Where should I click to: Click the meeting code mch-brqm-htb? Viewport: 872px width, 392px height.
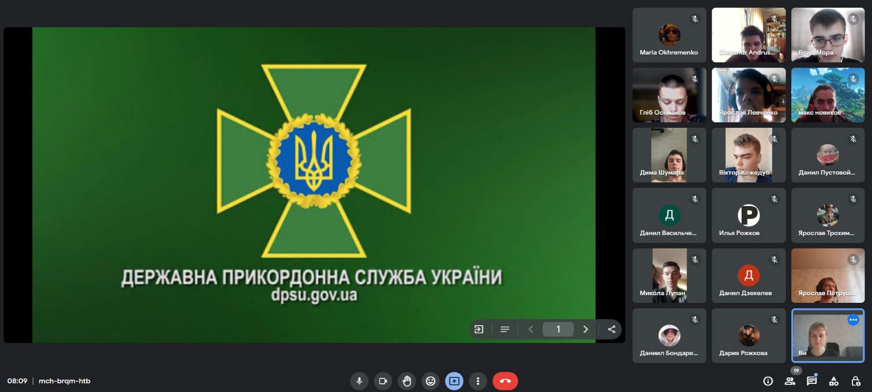click(x=65, y=381)
